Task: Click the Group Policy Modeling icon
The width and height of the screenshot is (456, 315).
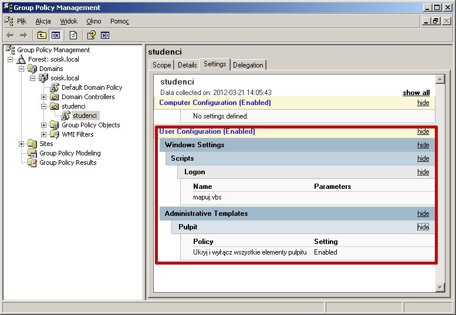Action: [32, 153]
